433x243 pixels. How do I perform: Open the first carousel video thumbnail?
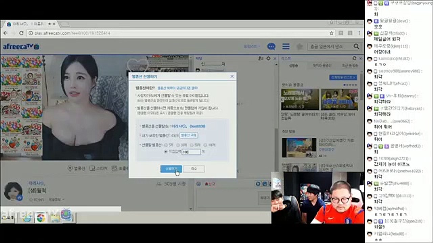pyautogui.click(x=300, y=100)
